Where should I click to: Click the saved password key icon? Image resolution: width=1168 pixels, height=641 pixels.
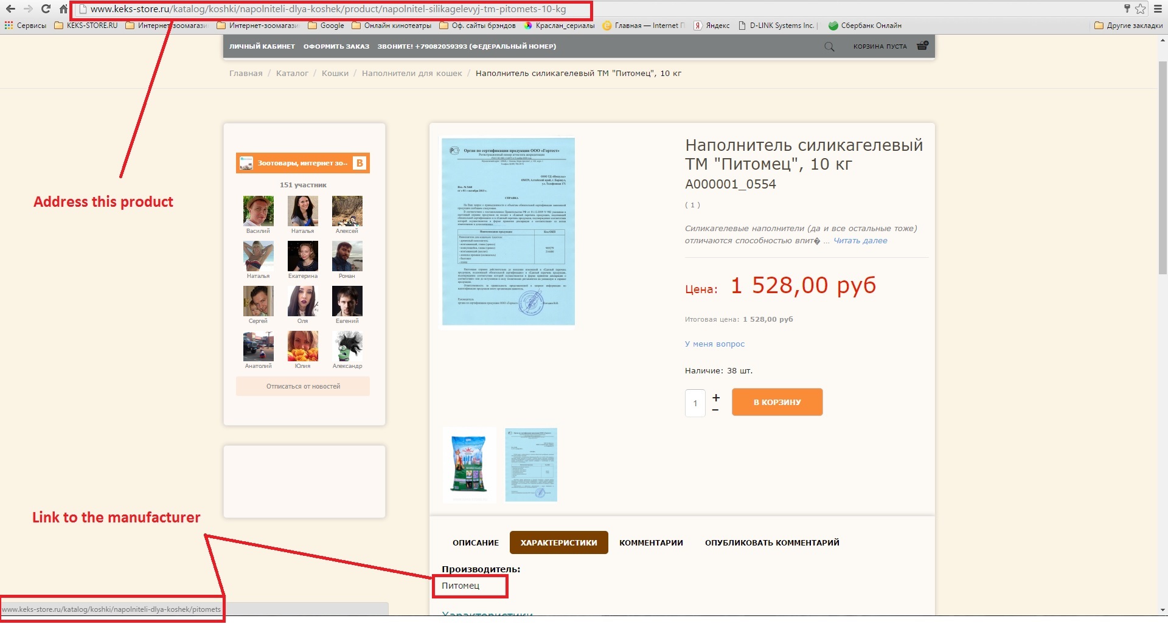coord(1127,9)
